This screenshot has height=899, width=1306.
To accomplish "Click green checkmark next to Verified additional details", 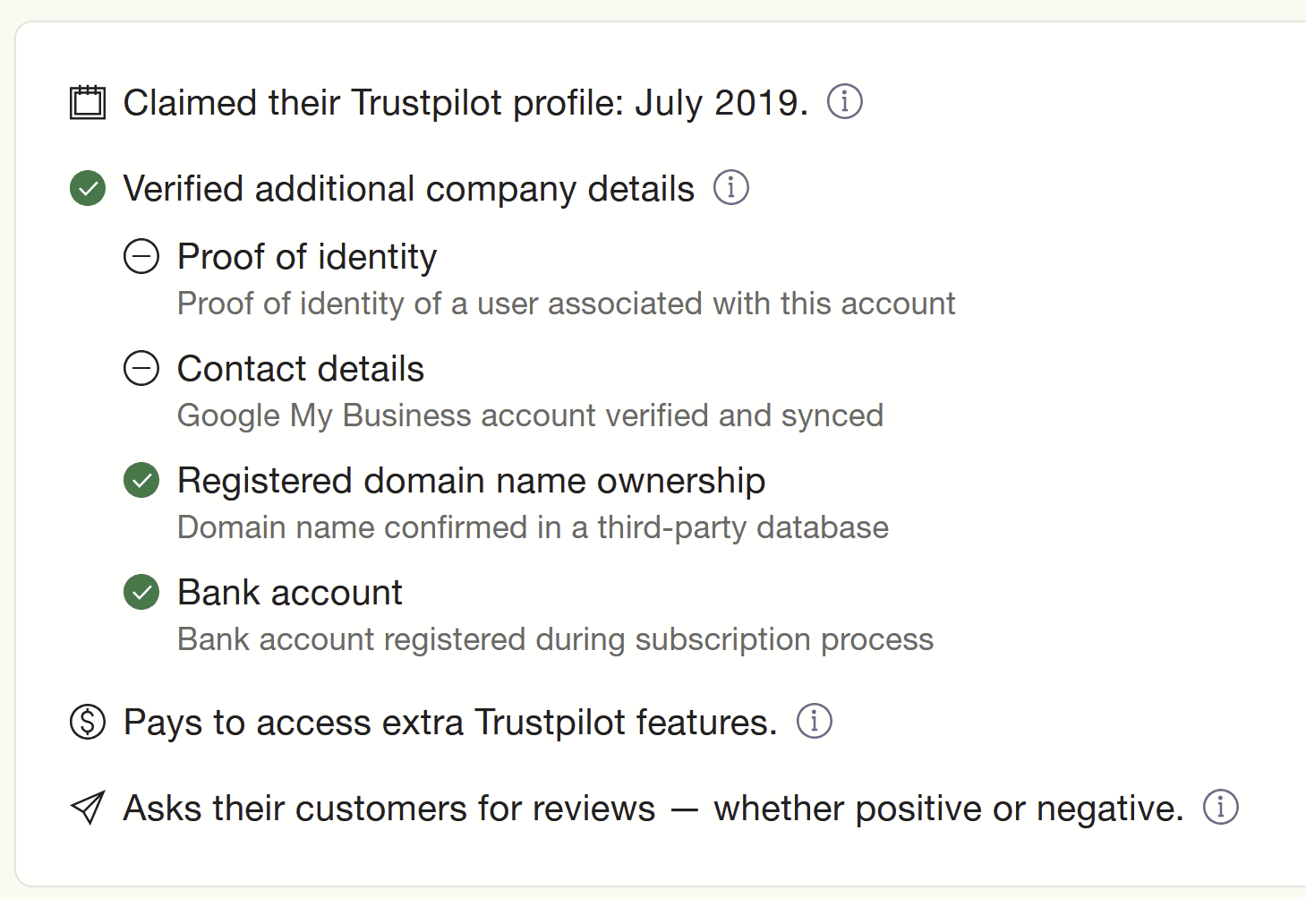I will (88, 188).
